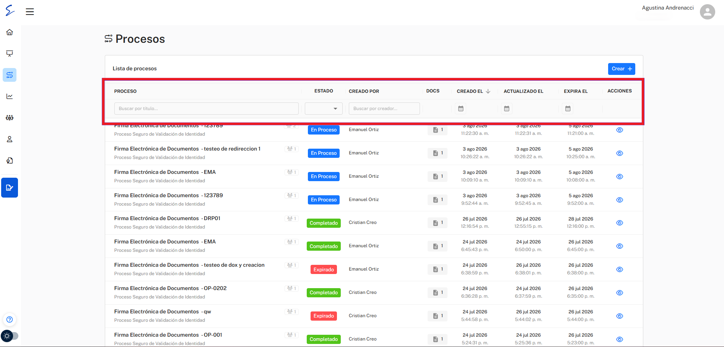Click participants icon in the qw row
Image resolution: width=724 pixels, height=347 pixels.
pos(291,312)
